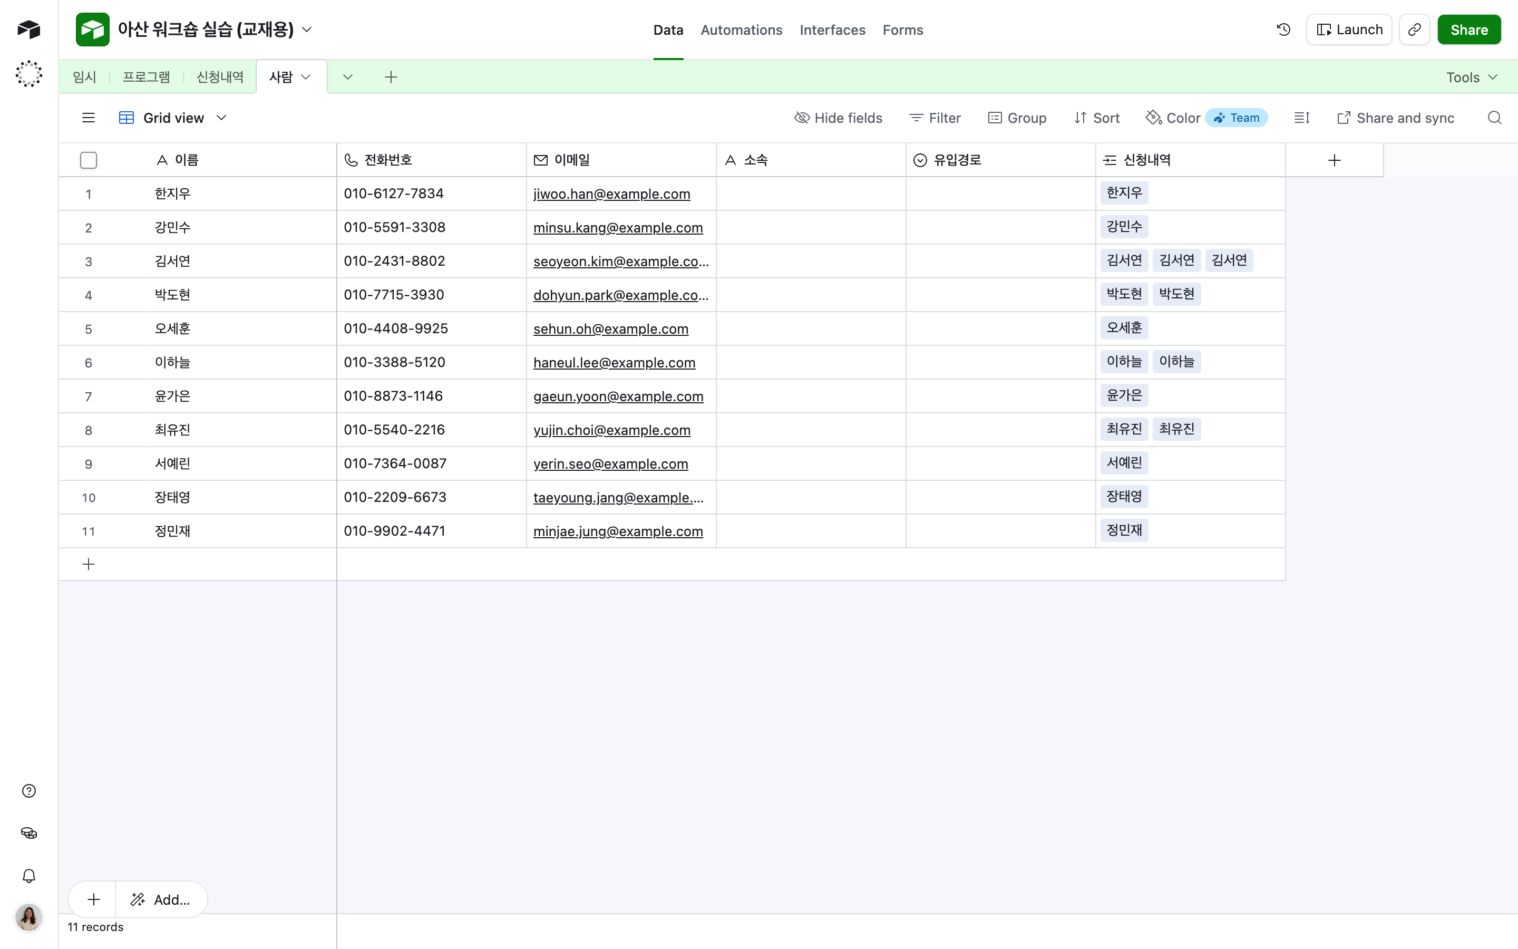Copy the base link with the chain icon

pos(1415,30)
